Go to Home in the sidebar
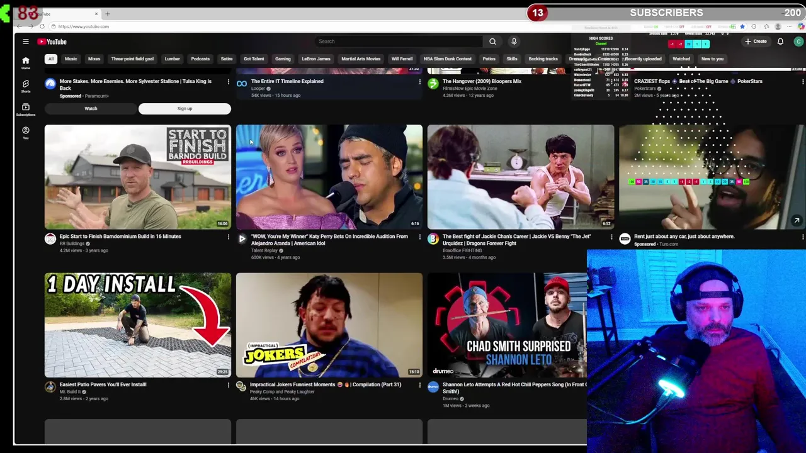806x453 pixels. click(x=26, y=64)
